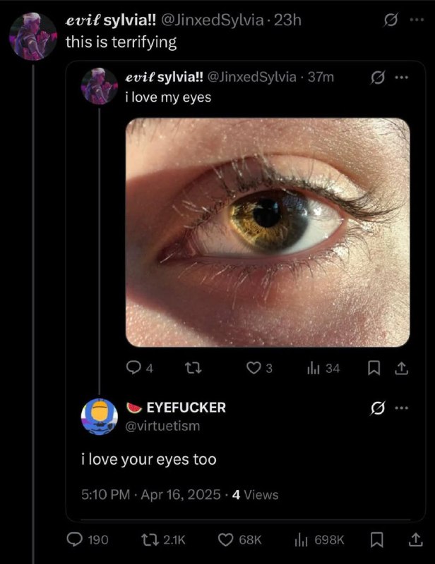Open the three-dot menu on EYEFUCKER's reply
The image size is (435, 564).
click(x=402, y=407)
